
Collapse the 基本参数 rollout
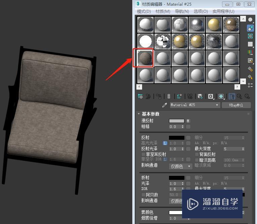coord(139,114)
